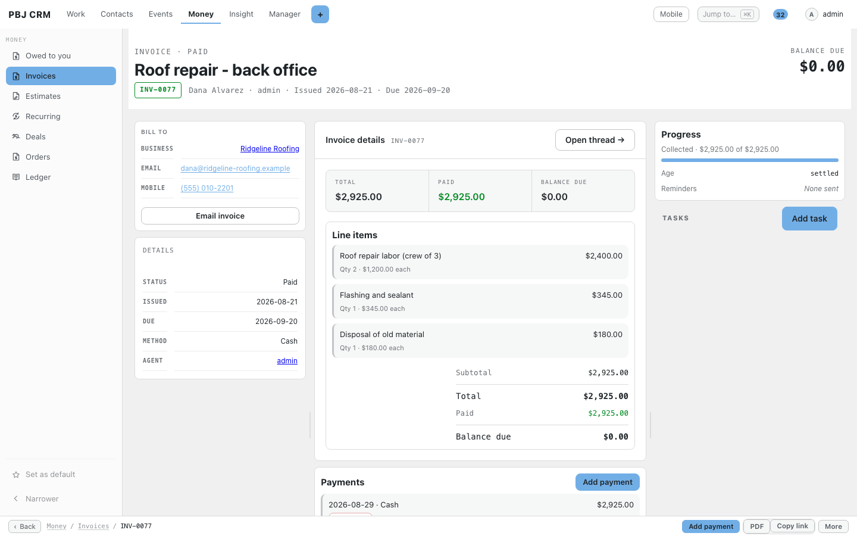Click the Money breadcrumb link

point(57,526)
